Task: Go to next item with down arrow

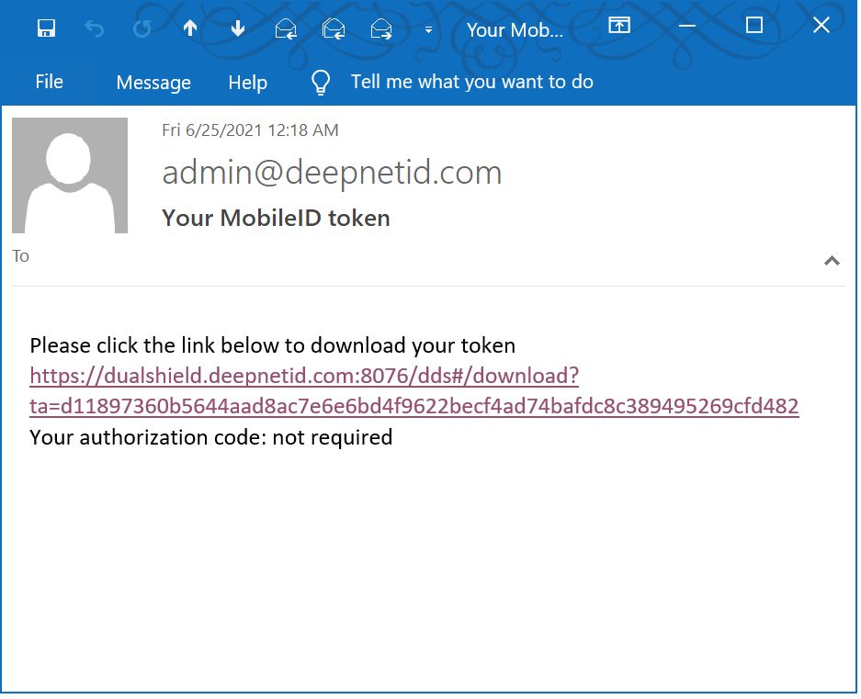Action: [x=238, y=28]
